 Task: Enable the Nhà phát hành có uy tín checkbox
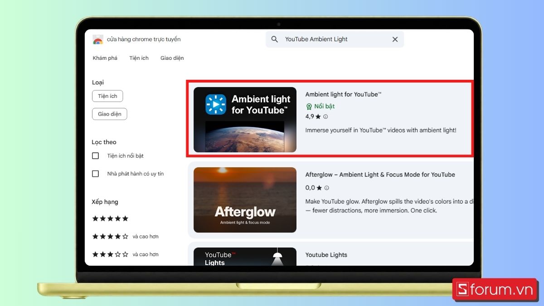point(96,174)
